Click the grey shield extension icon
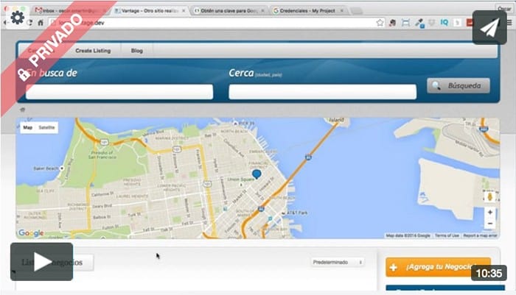This screenshot has width=516, height=295. 431,23
